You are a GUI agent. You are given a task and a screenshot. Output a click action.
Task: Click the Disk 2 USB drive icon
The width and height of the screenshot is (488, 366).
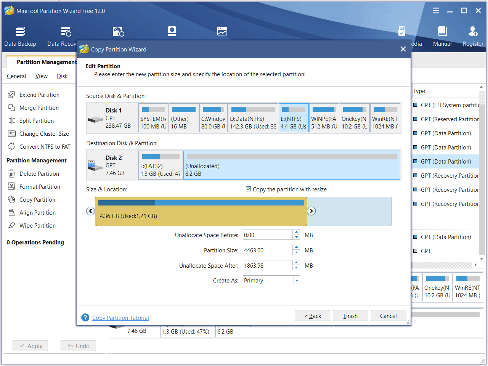(x=95, y=165)
